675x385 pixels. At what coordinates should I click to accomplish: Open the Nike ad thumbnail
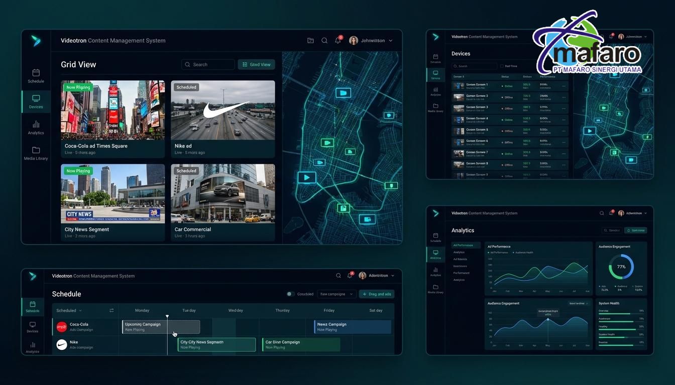[223, 110]
